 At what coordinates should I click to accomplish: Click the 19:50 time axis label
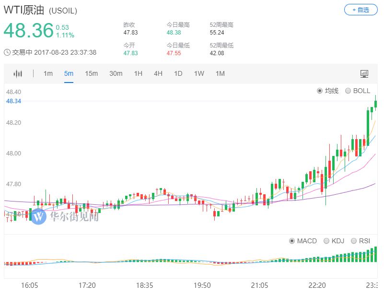[202, 285]
